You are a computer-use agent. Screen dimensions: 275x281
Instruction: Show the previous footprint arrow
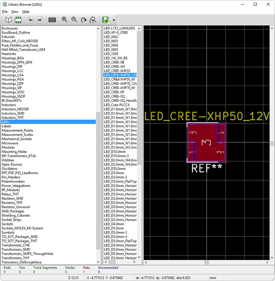(31, 20)
